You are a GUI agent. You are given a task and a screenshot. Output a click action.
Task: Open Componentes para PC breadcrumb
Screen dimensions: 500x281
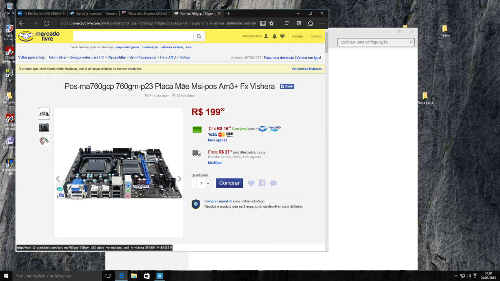pyautogui.click(x=87, y=57)
